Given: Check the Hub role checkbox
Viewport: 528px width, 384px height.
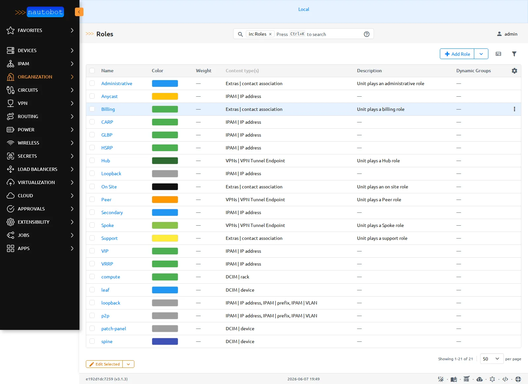Looking at the screenshot, I should click(x=92, y=161).
